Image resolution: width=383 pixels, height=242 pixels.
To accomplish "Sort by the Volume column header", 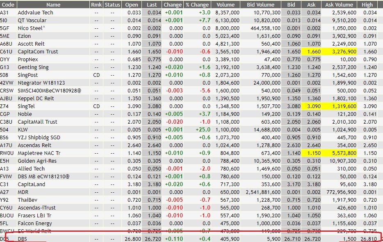I will 226,5.
